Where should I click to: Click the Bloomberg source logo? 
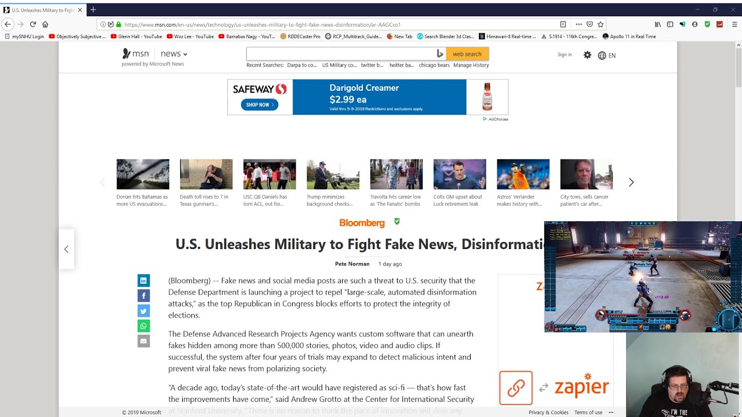pyautogui.click(x=362, y=223)
